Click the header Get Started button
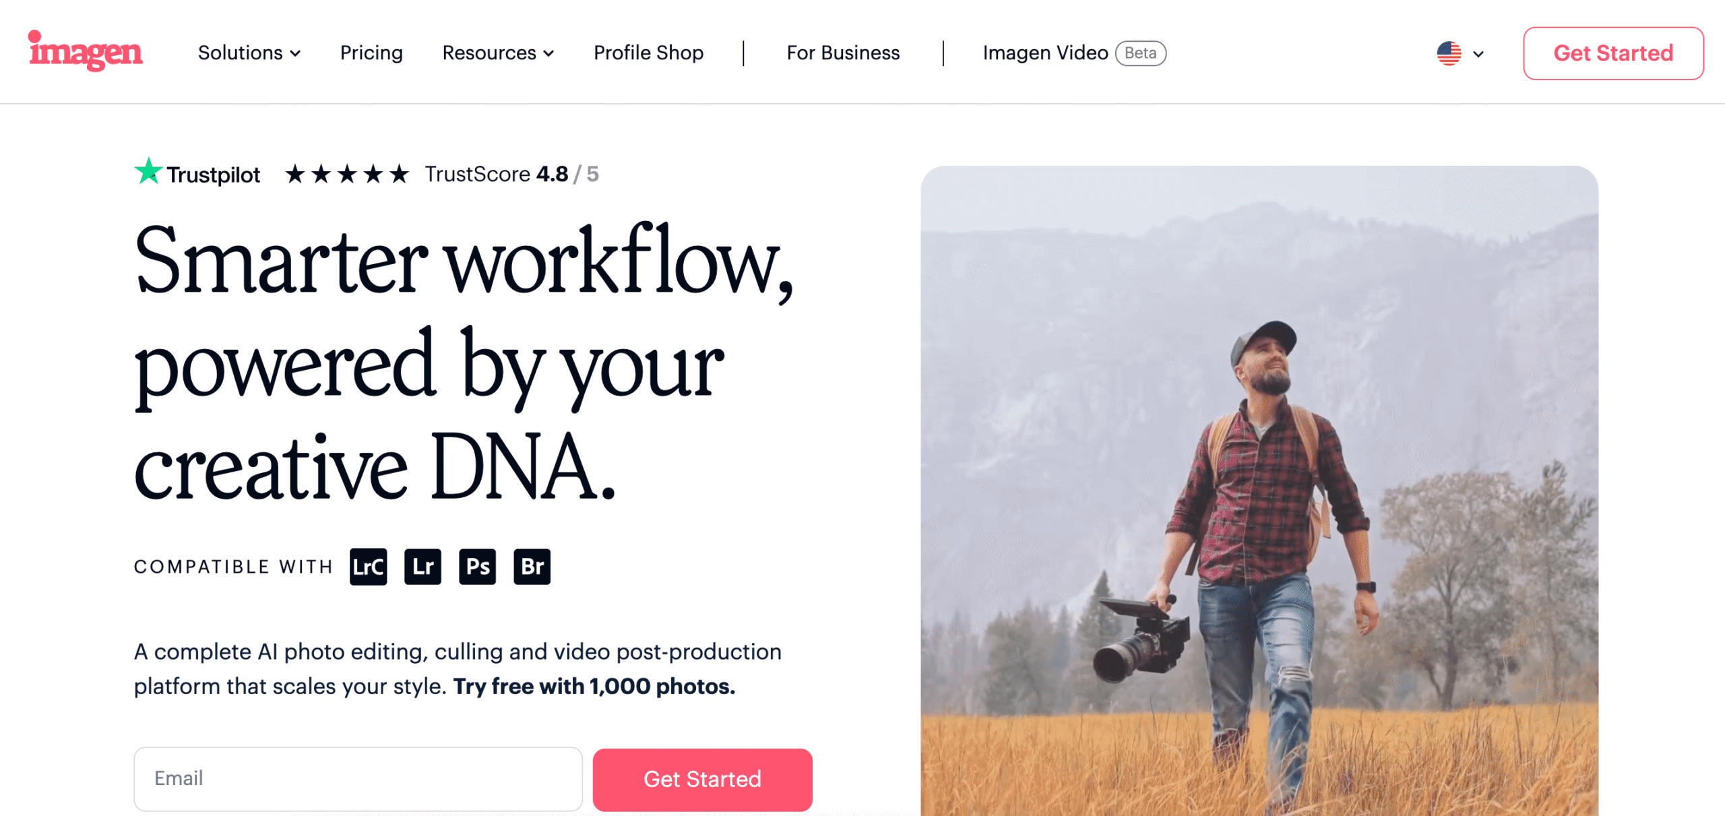The height and width of the screenshot is (816, 1725). click(1613, 53)
